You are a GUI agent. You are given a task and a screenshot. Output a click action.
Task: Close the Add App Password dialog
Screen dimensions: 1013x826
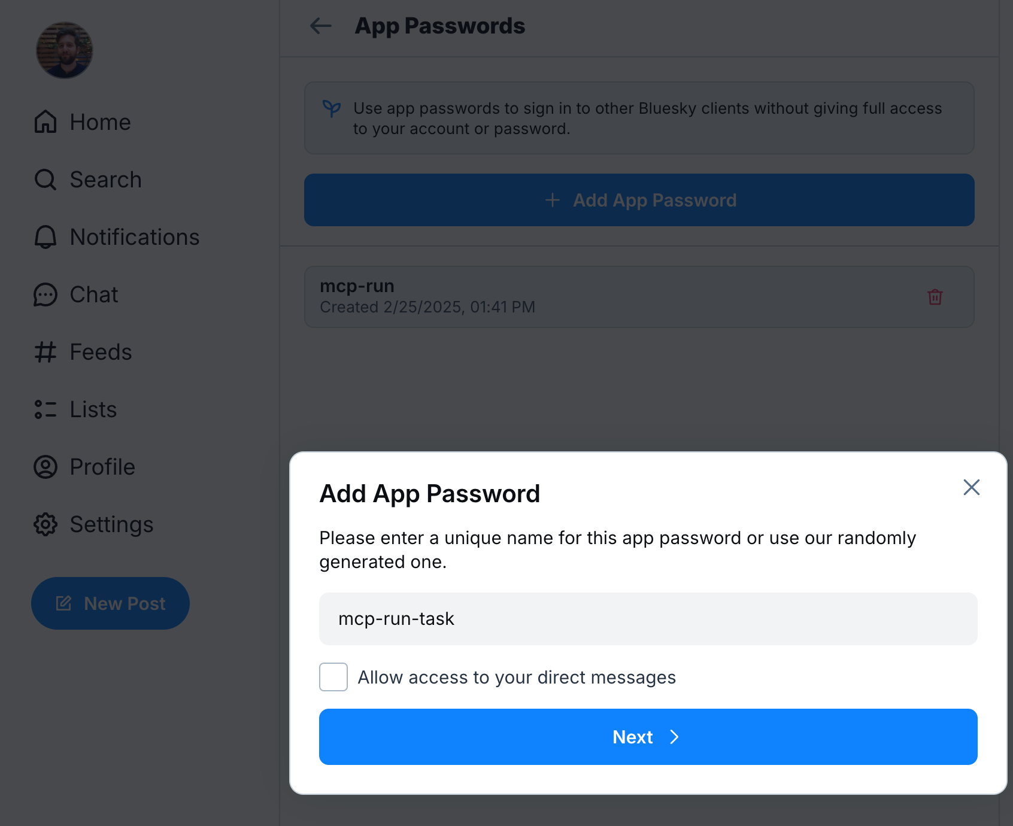[x=971, y=487]
